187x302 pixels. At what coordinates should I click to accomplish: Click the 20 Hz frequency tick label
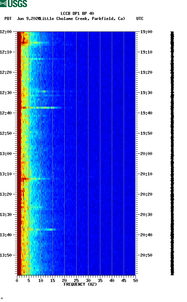tap(64, 281)
